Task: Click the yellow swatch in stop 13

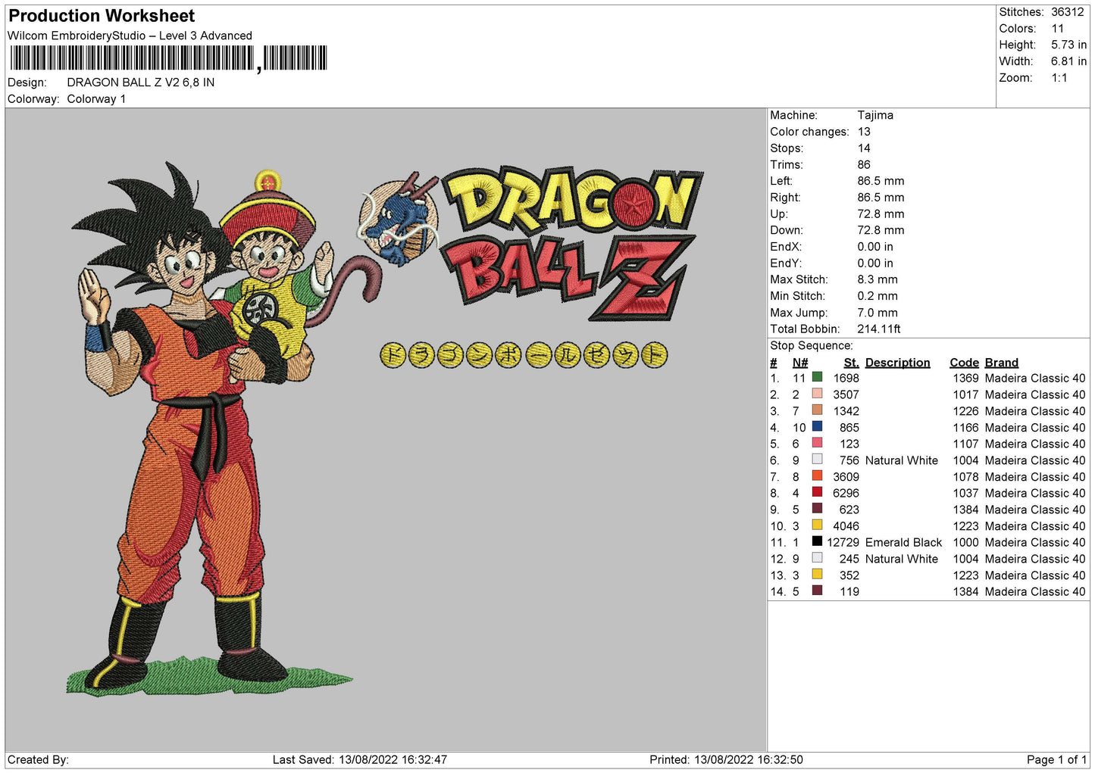Action: point(817,574)
